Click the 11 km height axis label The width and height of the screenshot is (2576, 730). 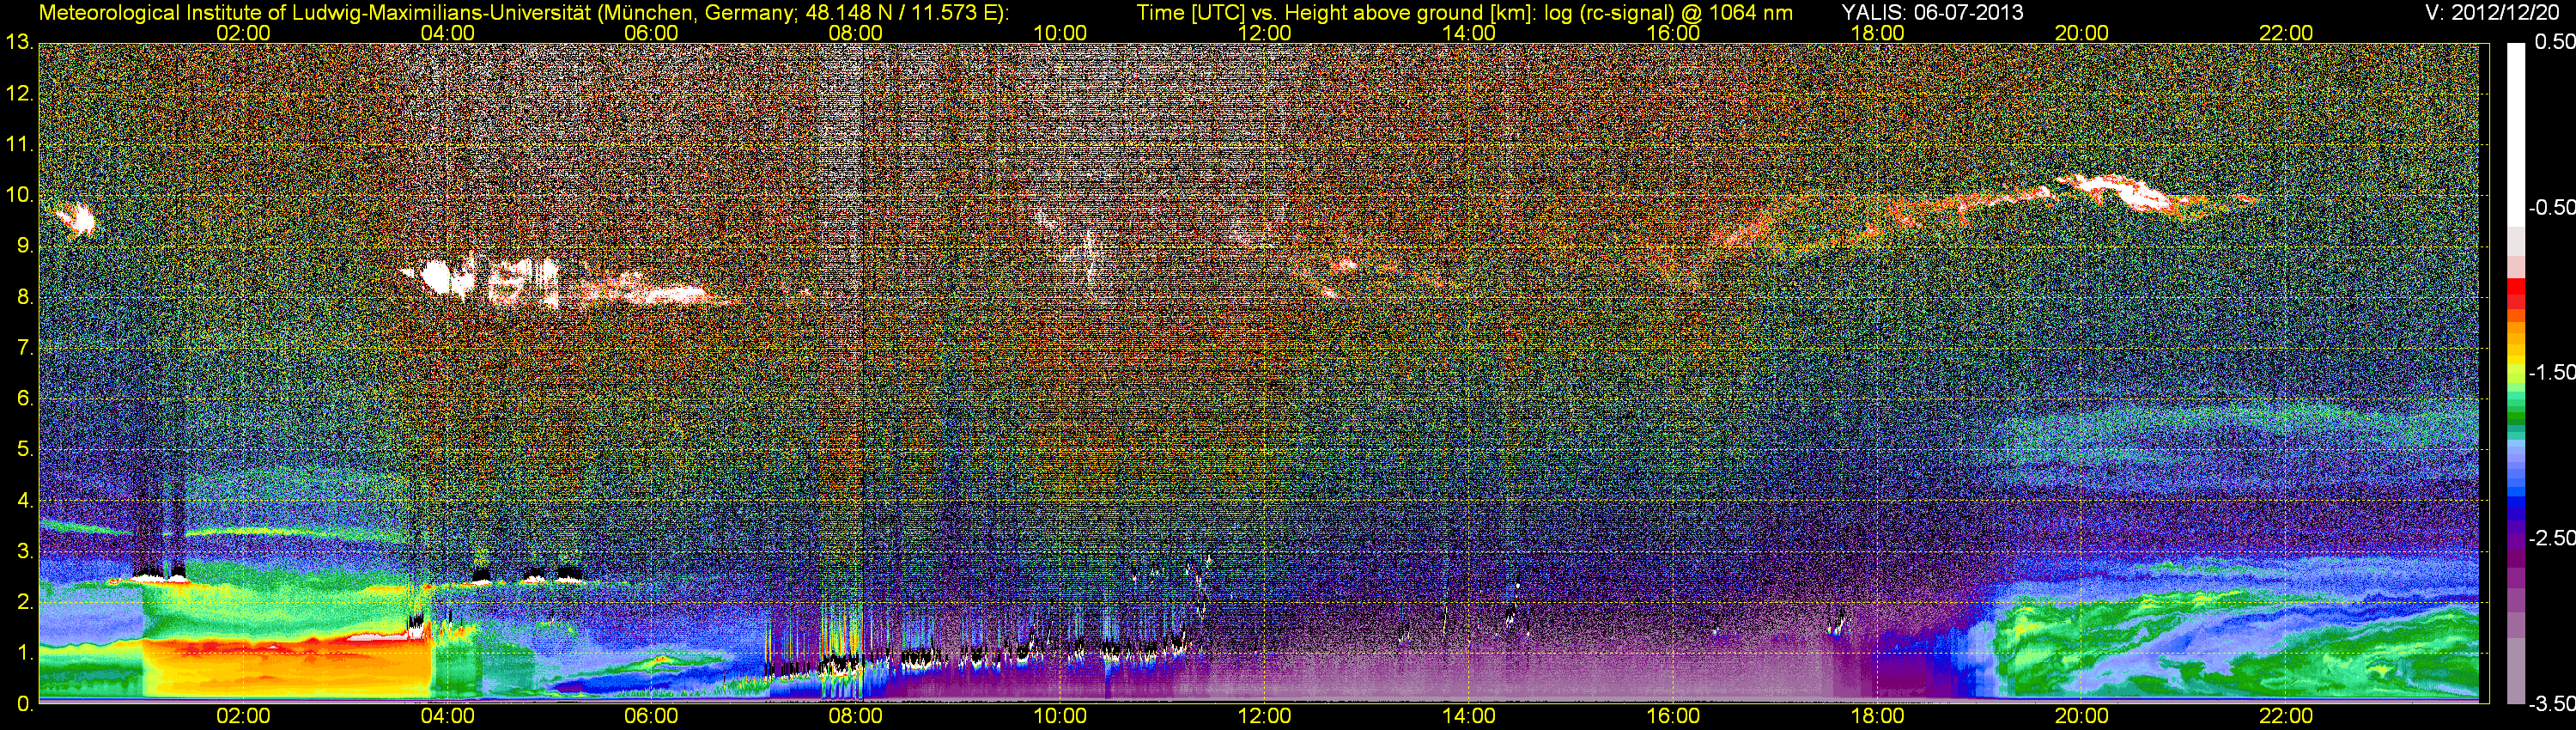pyautogui.click(x=19, y=144)
